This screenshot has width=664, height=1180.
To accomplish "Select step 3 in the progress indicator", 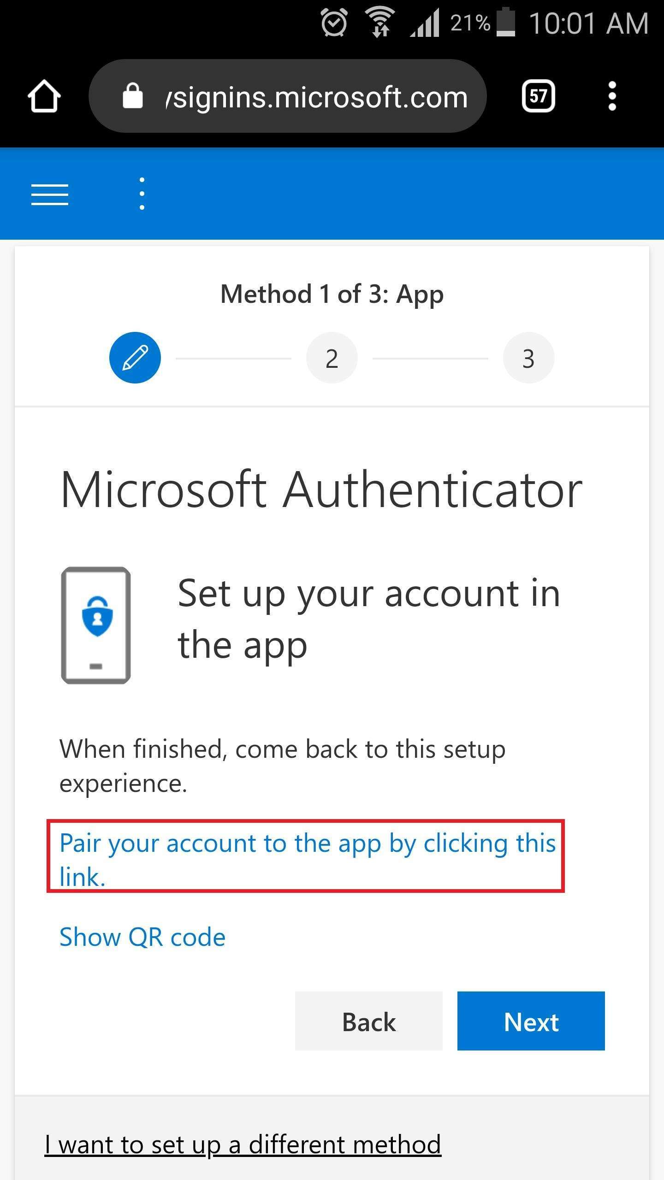I will click(x=528, y=358).
